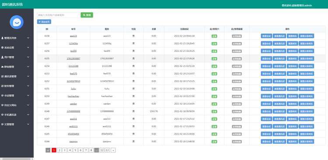
Task: Click the user icon beside 用户管理
Action: tap(2, 57)
